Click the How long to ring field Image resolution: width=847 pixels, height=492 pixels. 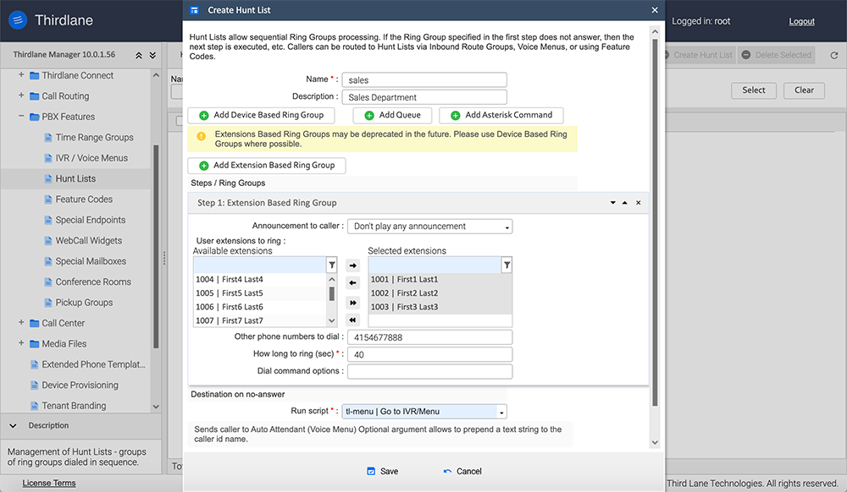click(x=429, y=355)
